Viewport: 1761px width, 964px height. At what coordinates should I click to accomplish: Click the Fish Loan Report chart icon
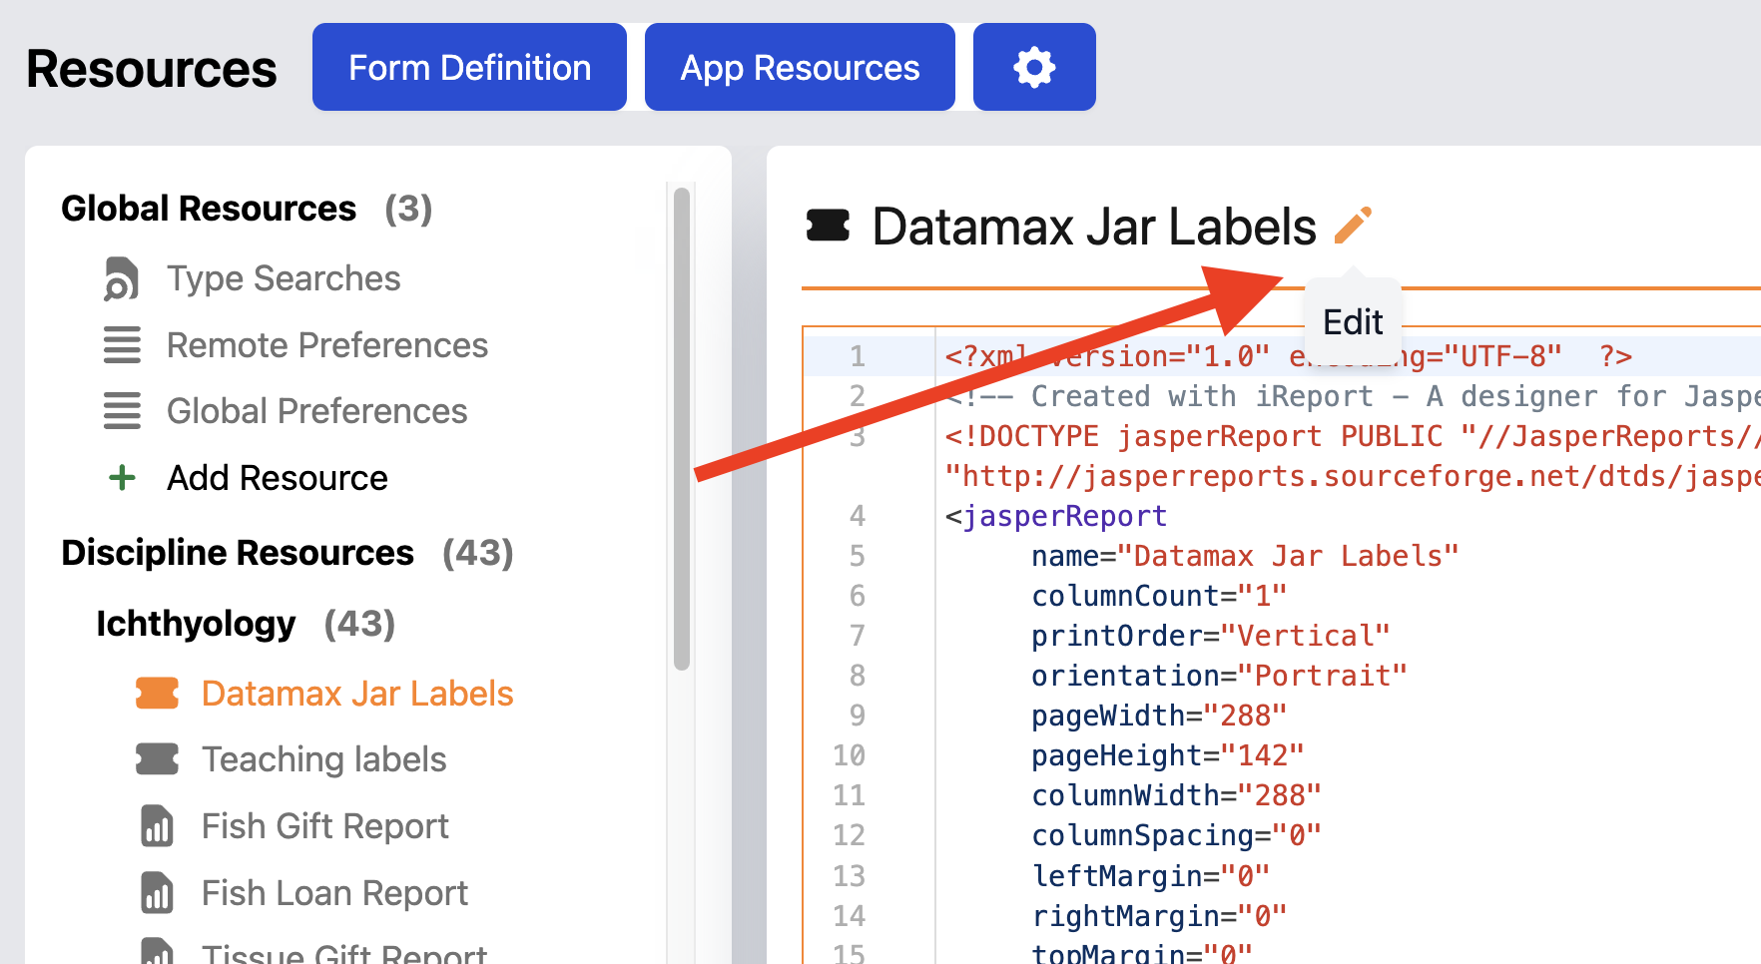click(x=157, y=893)
